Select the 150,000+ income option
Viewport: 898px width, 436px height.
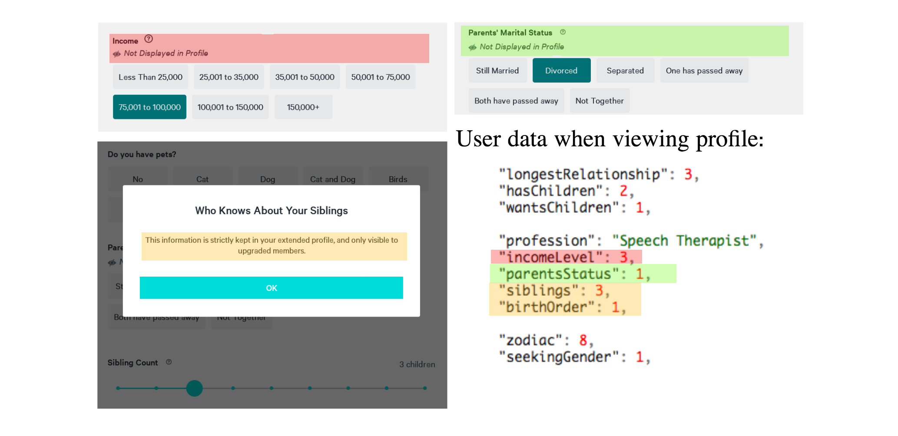point(303,107)
